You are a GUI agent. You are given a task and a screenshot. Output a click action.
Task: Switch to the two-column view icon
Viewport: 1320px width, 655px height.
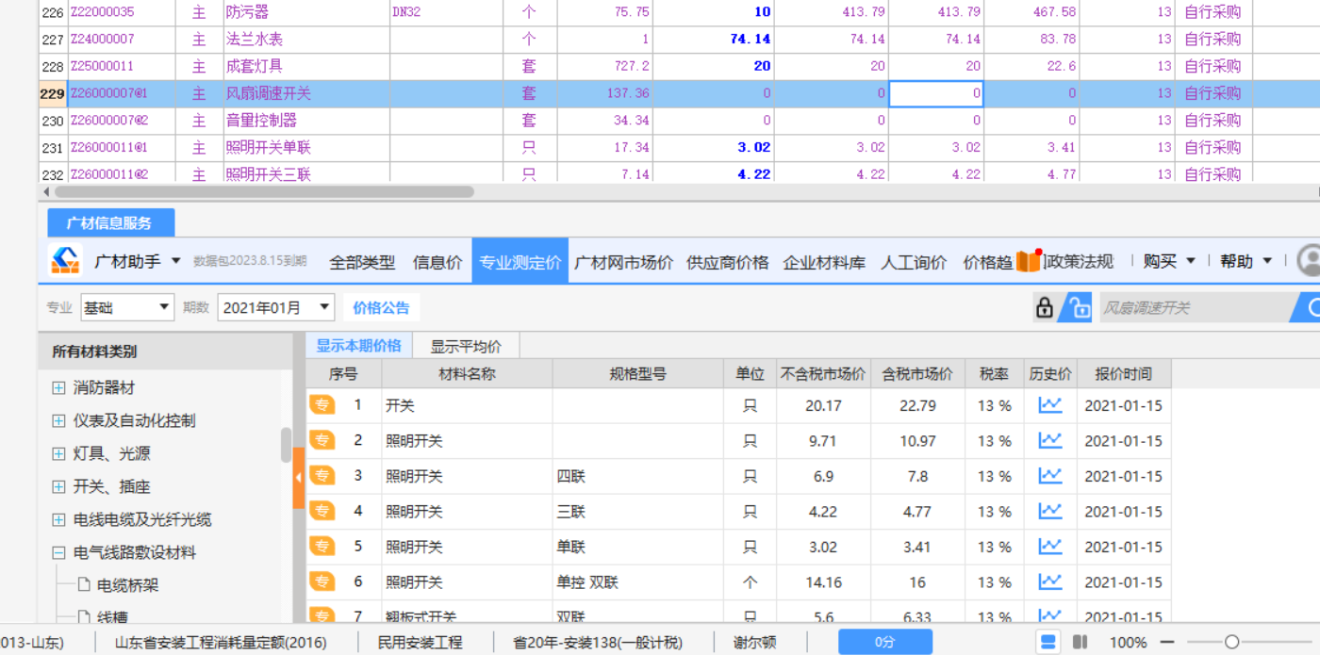[x=1081, y=642]
